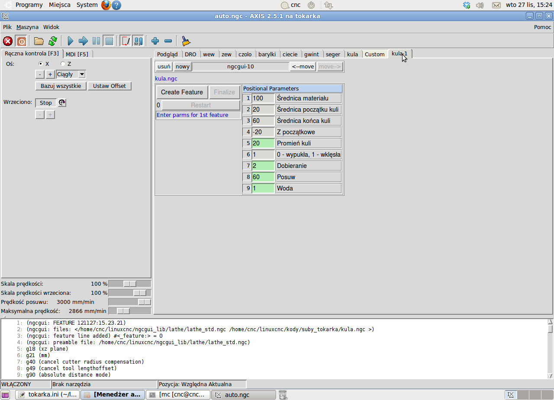Switch to the Custom tab

[x=375, y=54]
